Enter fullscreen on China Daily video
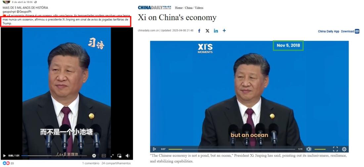The height and width of the screenshot is (167, 364). coord(335,149)
